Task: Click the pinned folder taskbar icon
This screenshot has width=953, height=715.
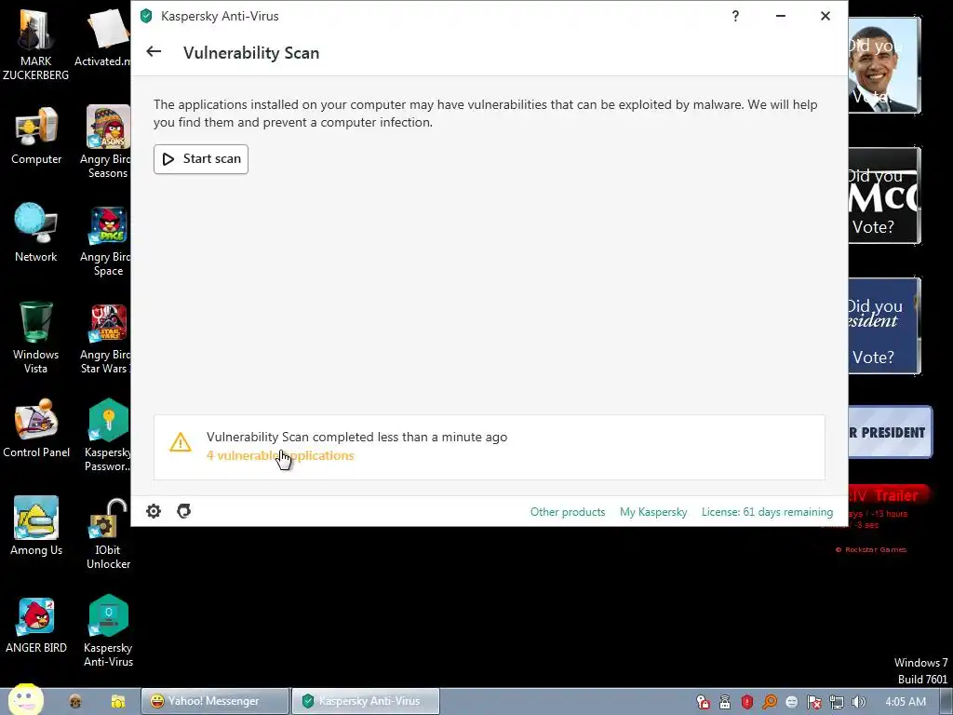Action: click(117, 702)
